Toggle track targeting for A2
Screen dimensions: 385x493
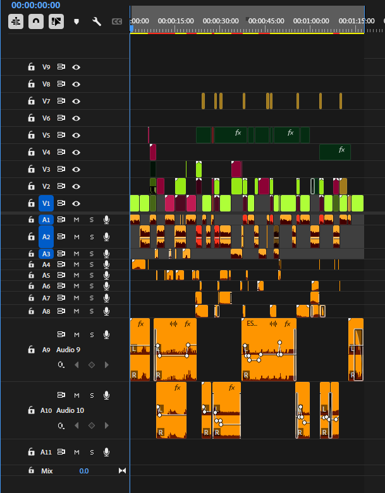pyautogui.click(x=46, y=237)
